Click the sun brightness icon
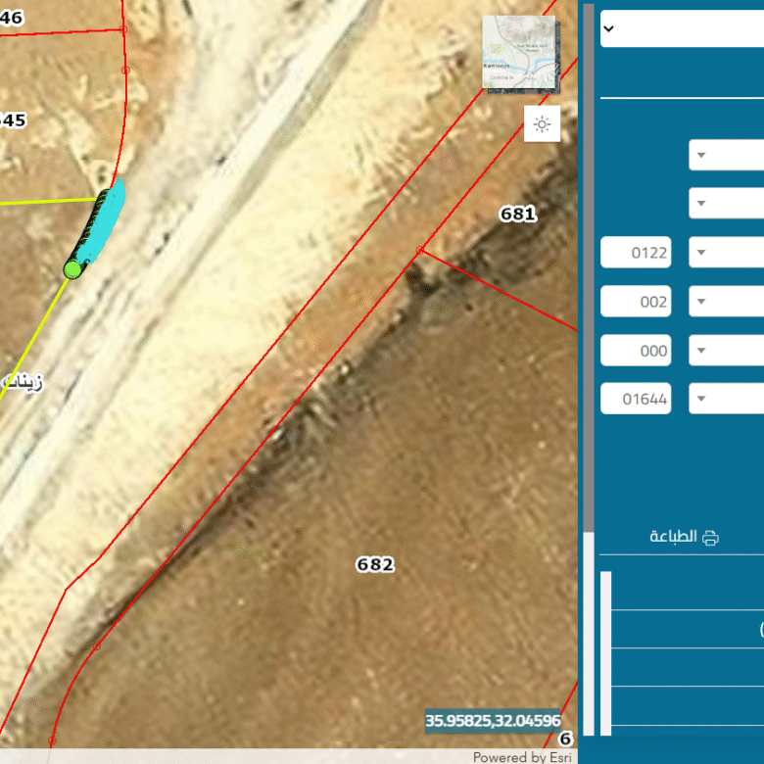 (x=542, y=124)
